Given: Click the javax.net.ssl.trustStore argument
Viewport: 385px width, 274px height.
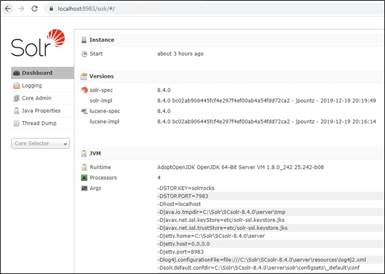Looking at the screenshot, I should [222, 228].
